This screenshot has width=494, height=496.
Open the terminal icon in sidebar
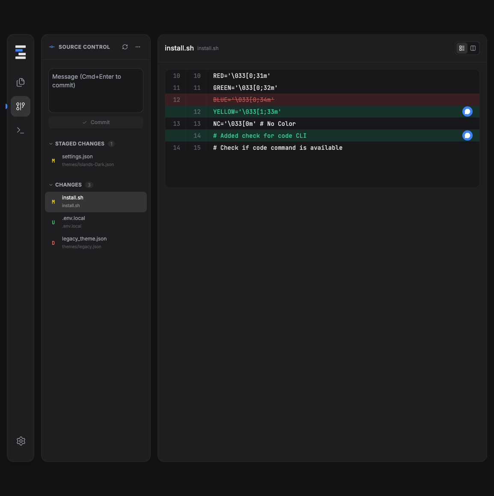click(21, 130)
